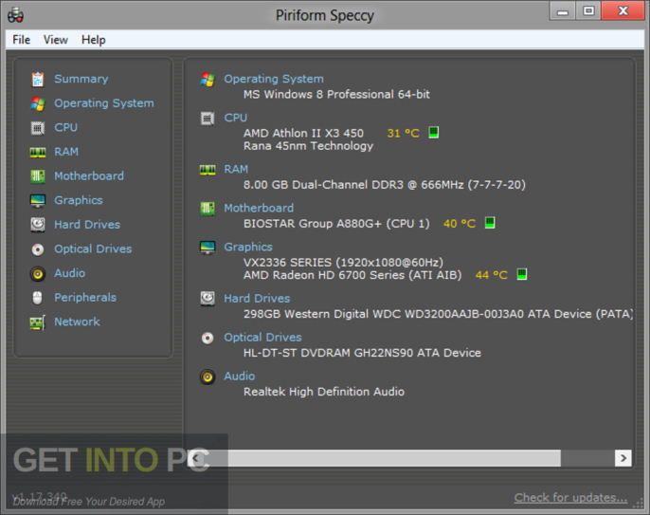Click the CPU icon in summary pane
This screenshot has height=515, width=650.
(x=208, y=119)
